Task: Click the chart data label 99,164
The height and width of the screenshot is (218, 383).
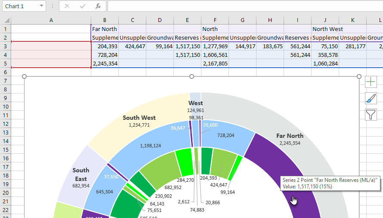Action: 228,192
